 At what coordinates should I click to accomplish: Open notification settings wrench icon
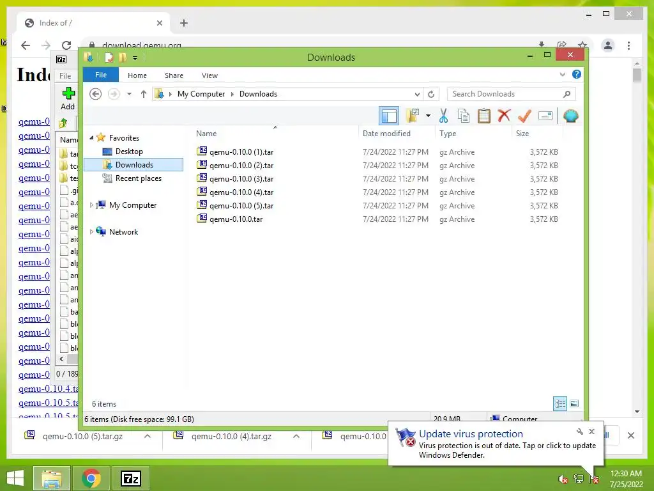580,432
